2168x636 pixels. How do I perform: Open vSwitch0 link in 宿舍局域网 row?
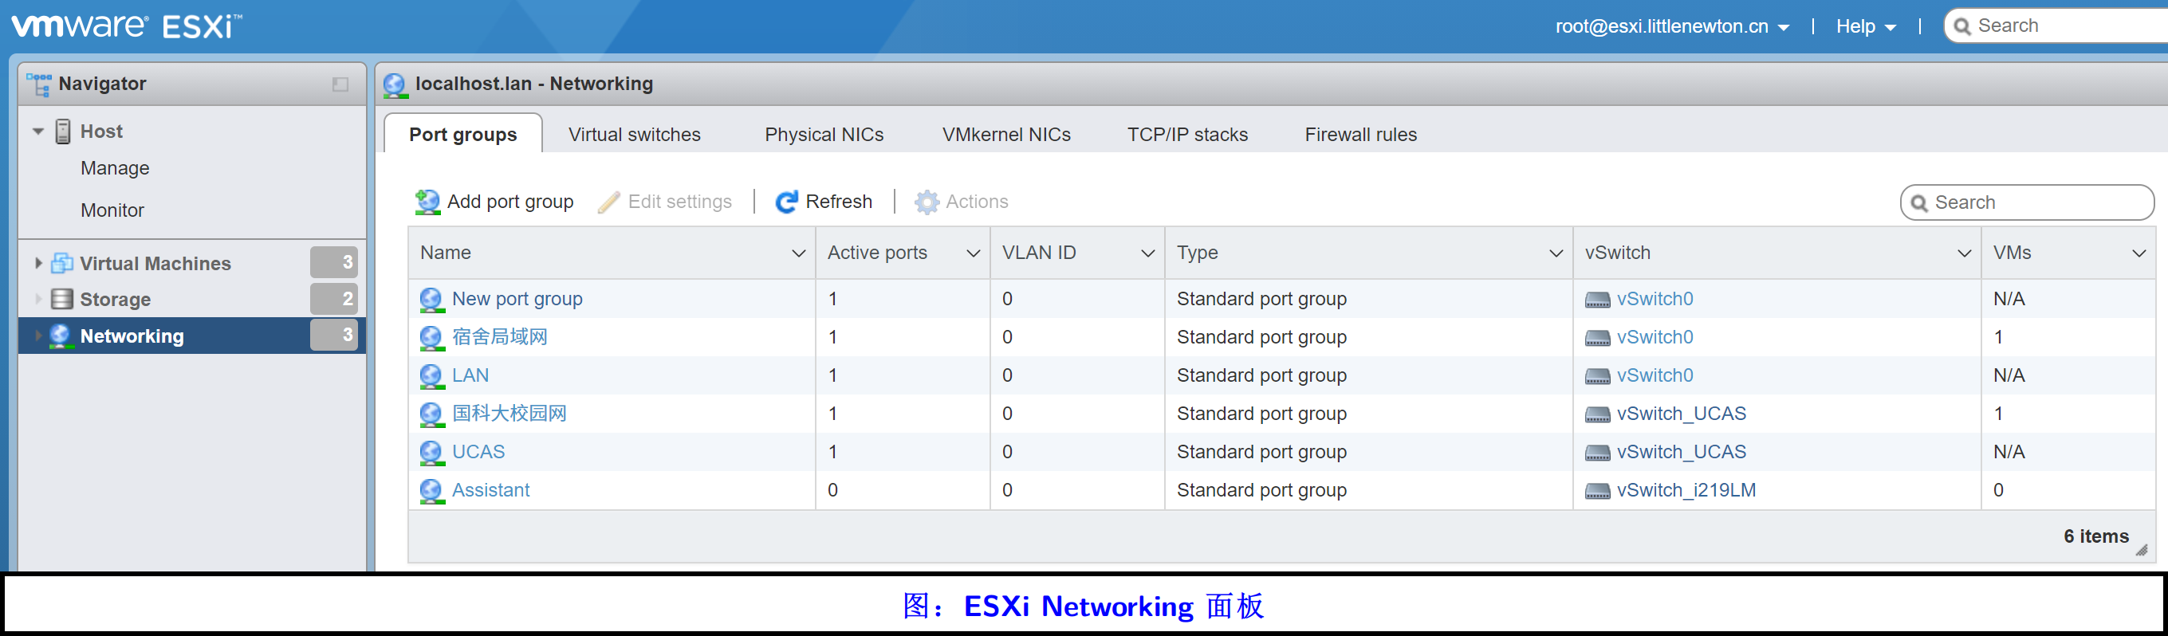point(1655,337)
